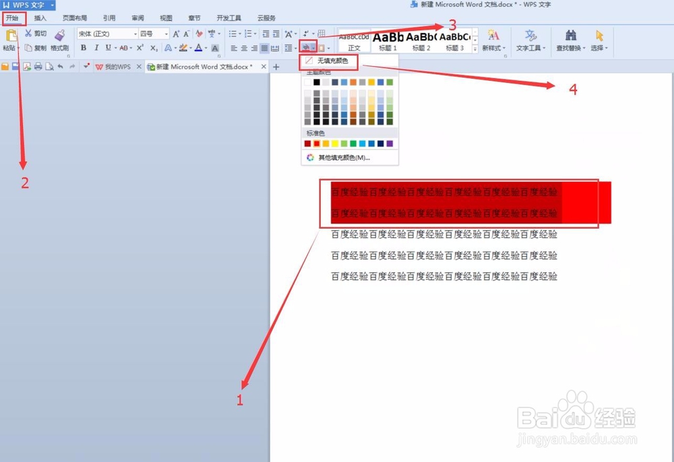Click the print preview icon
The width and height of the screenshot is (674, 462).
pyautogui.click(x=49, y=66)
